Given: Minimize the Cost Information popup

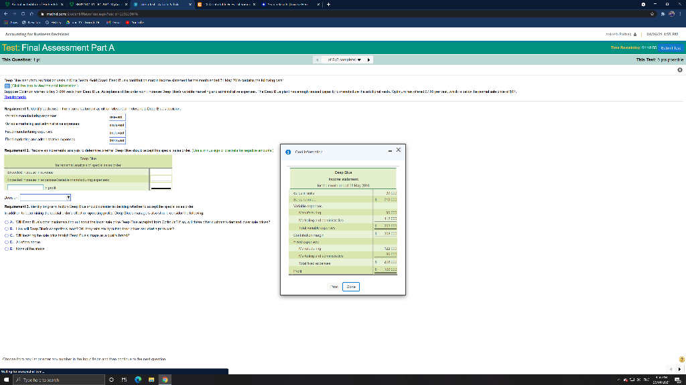Looking at the screenshot, I should tap(390, 150).
